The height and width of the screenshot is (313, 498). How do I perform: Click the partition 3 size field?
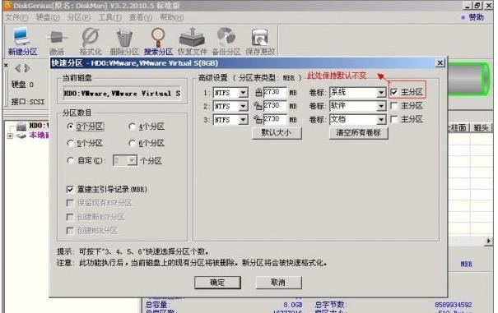[275, 120]
